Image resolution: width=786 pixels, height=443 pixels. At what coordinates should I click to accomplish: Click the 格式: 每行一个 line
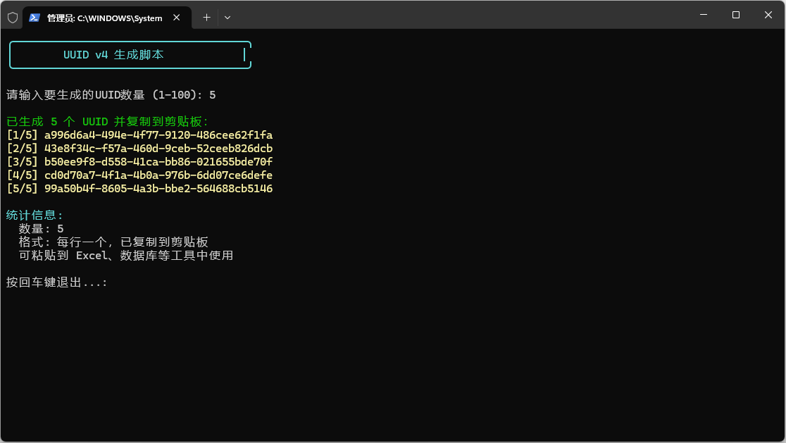pos(113,242)
